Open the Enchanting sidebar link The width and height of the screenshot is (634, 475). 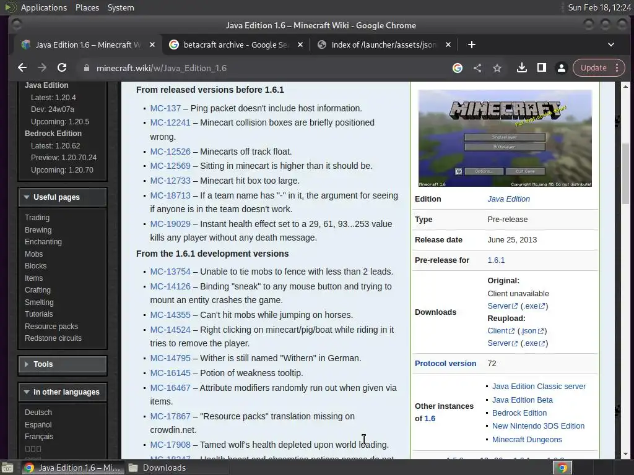pos(43,242)
